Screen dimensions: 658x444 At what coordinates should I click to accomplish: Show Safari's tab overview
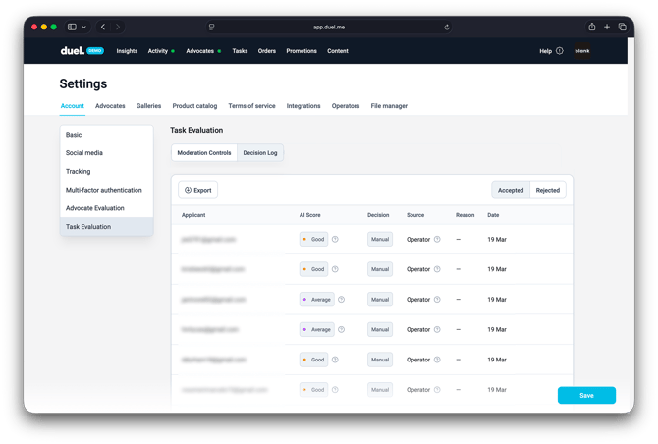pyautogui.click(x=622, y=27)
